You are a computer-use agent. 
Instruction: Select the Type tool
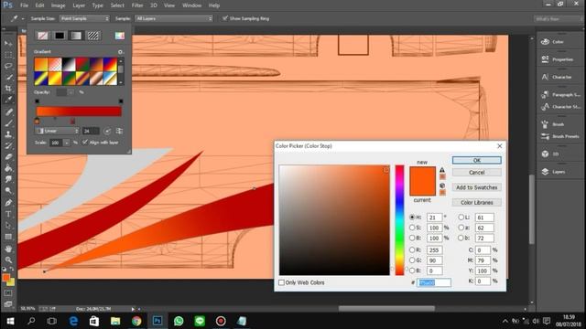tap(8, 214)
